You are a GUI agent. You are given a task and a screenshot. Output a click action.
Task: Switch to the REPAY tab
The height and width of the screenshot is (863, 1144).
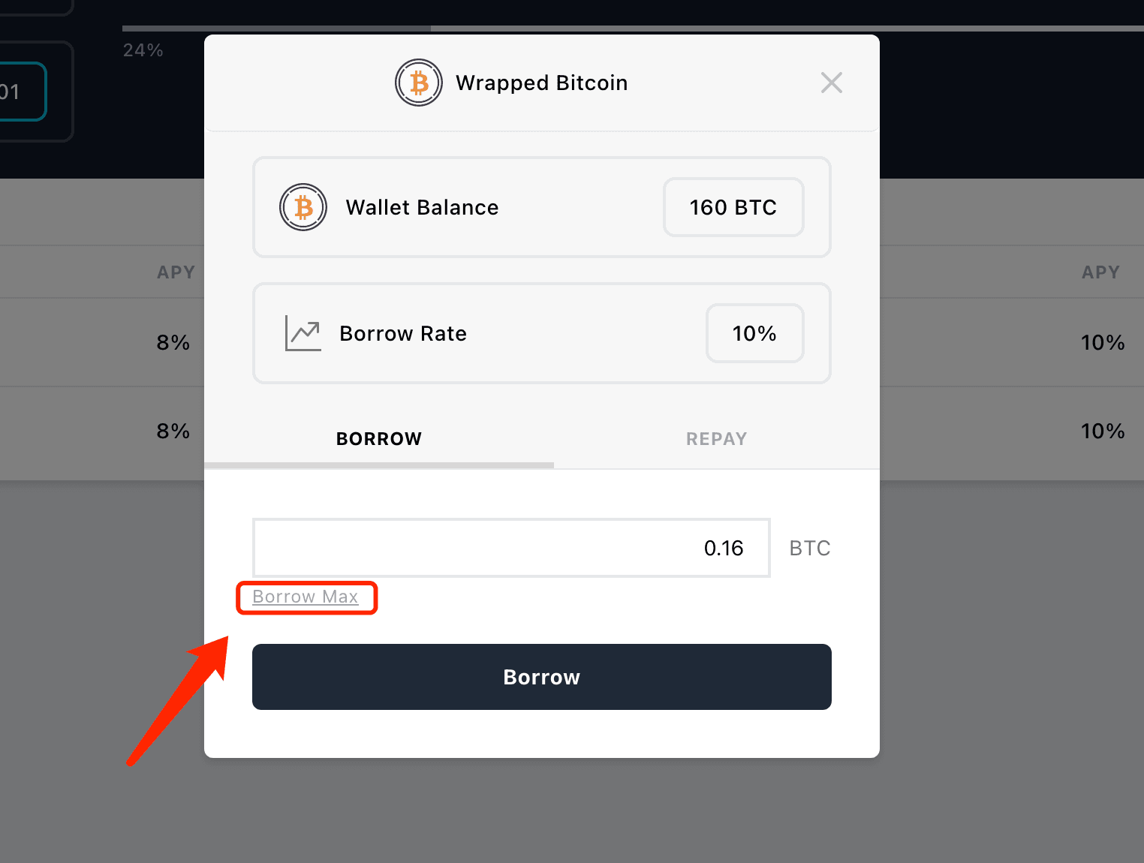coord(716,439)
